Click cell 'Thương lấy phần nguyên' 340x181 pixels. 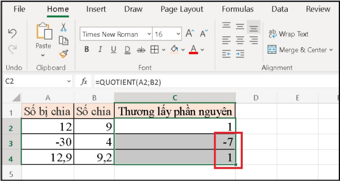175,112
